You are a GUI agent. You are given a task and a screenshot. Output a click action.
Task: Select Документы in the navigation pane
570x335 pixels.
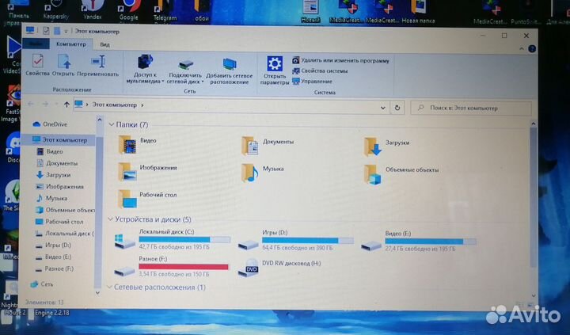click(62, 163)
